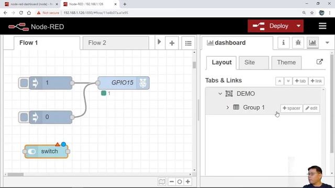Switch to the Flow 2 tab
Viewport: 335px width, 188px height.
point(116,43)
